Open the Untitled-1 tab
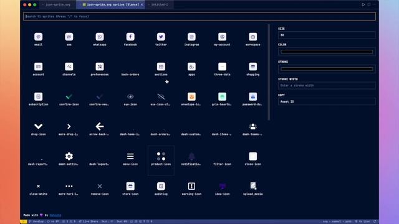399x224 pixels. (160, 4)
